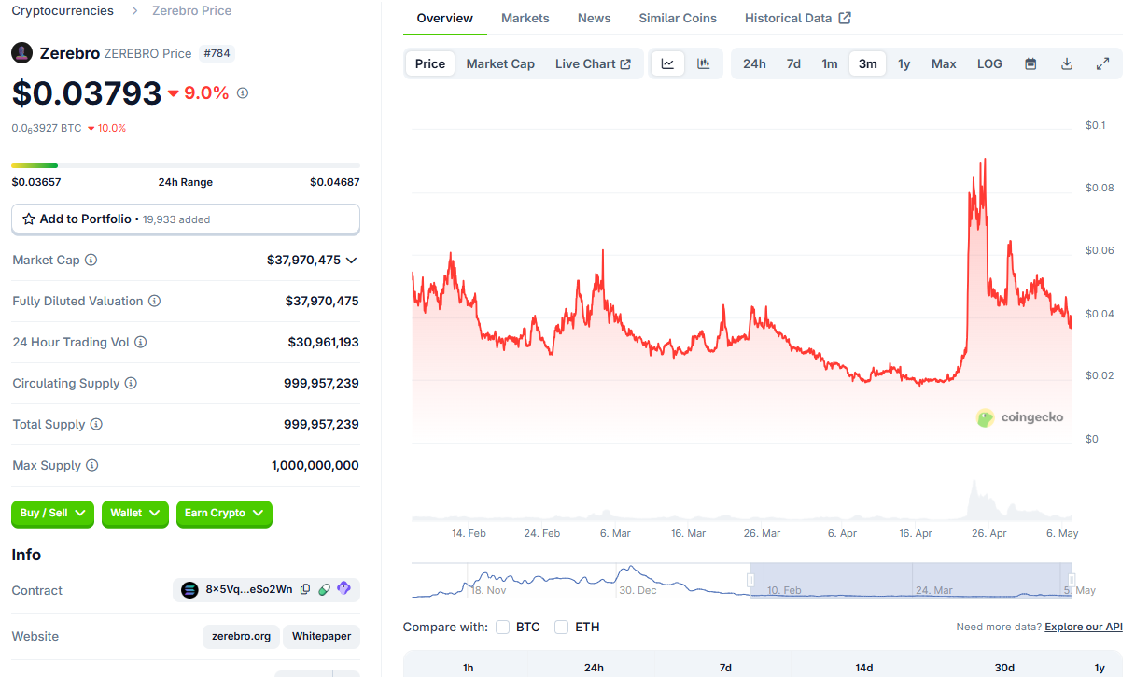
Task: Open the Markets tab
Action: point(525,18)
